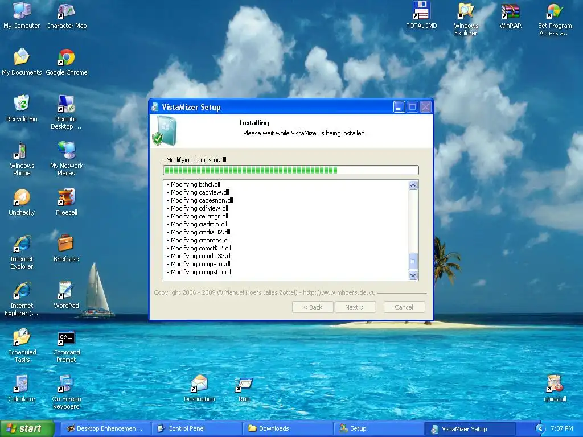Switch to Downloads taskbar item
Screen dimensions: 583x437
tap(288, 428)
